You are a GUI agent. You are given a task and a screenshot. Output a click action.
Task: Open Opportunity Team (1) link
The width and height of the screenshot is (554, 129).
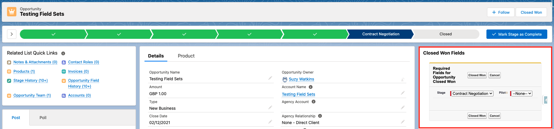pos(32,95)
